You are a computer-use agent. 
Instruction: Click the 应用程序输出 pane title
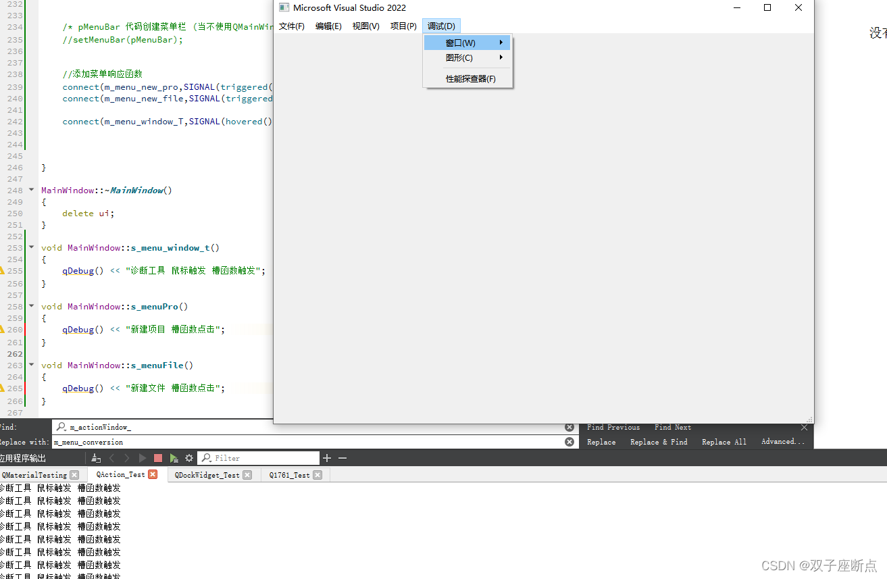23,458
